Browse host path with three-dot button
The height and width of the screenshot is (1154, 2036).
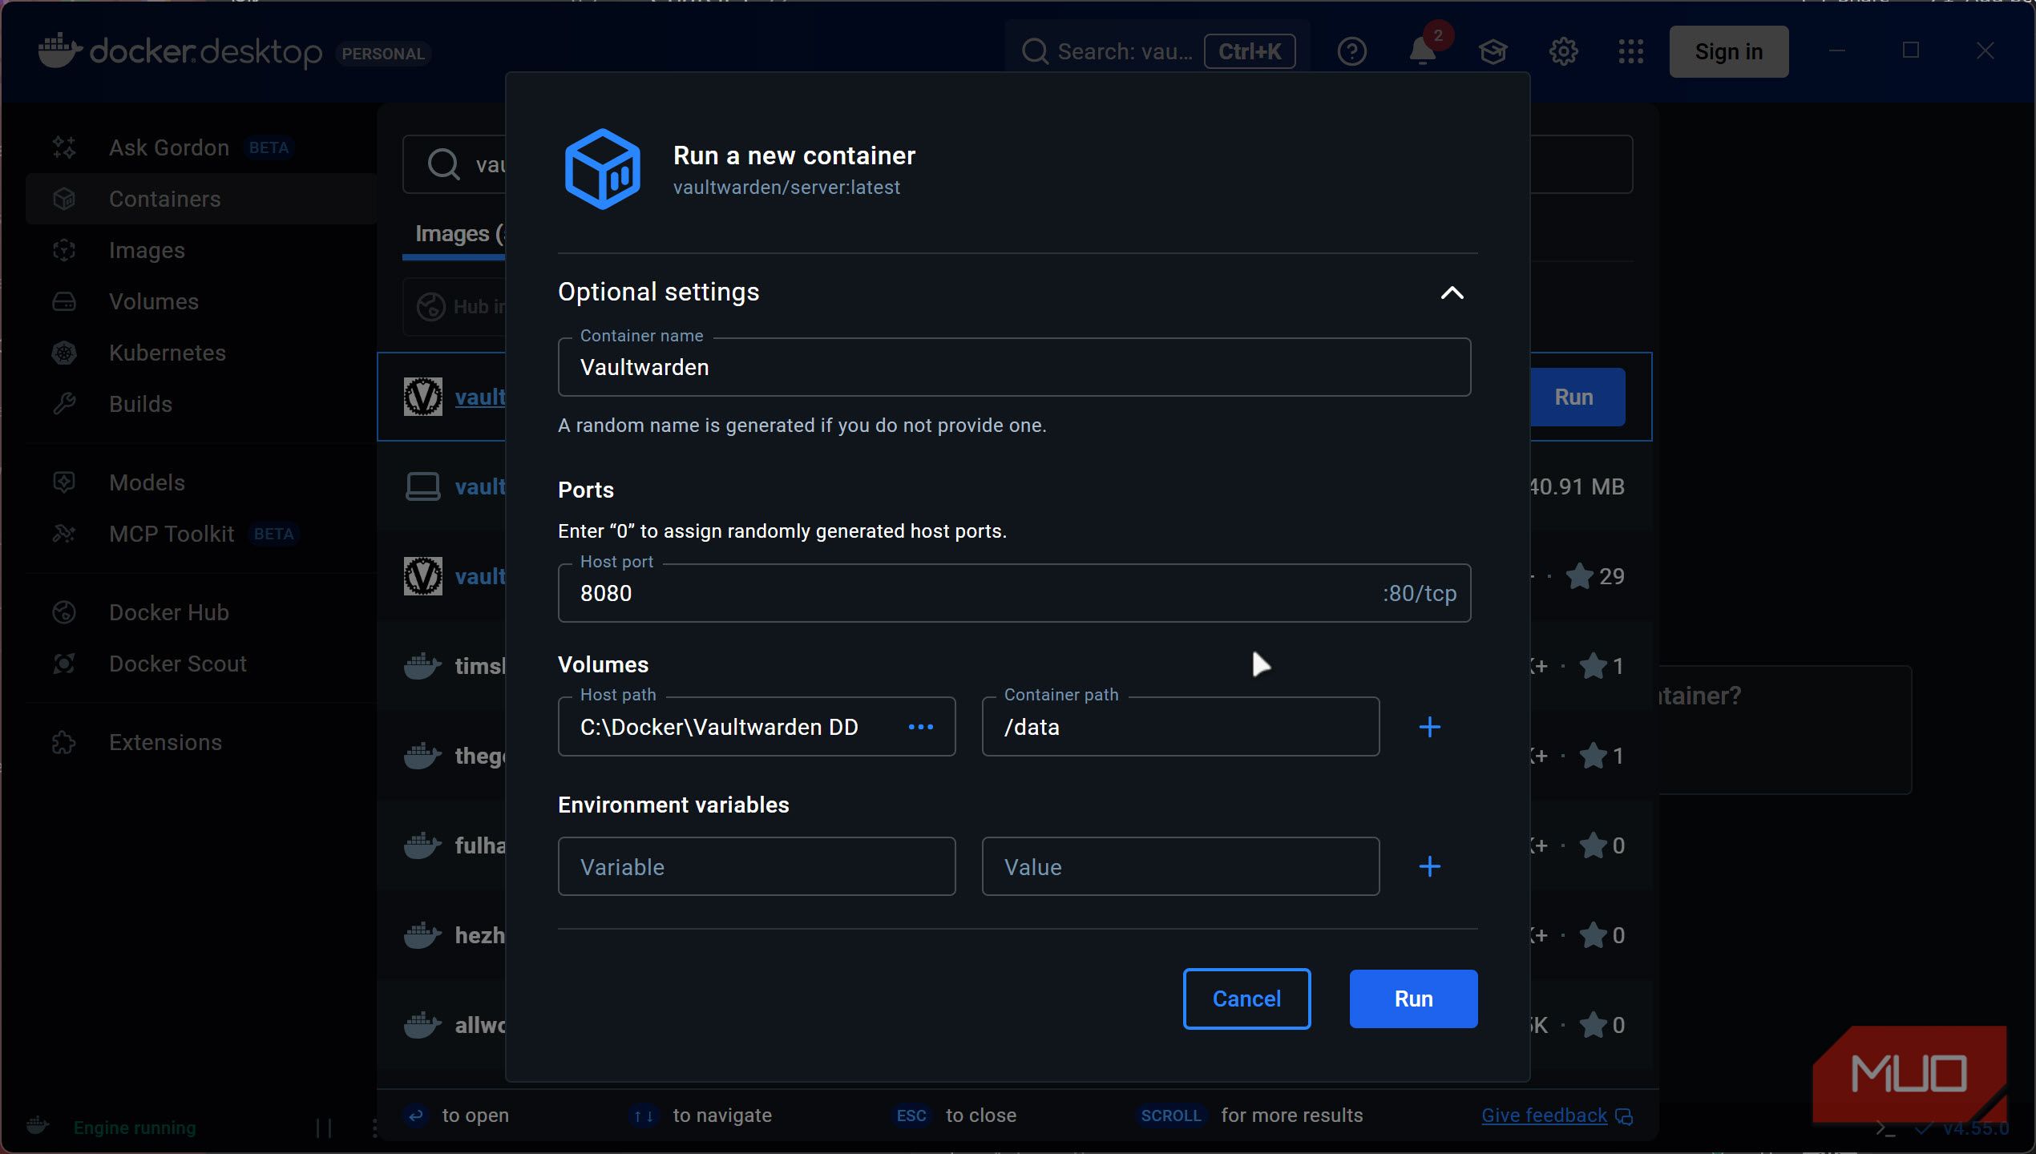920,727
